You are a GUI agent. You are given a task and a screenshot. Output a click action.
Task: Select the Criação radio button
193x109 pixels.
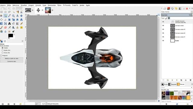point(2,48)
